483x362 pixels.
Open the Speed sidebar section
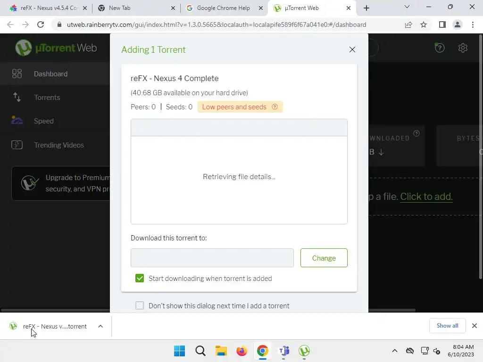click(55, 121)
